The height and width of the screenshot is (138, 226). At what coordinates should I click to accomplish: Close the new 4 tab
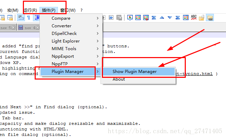pos(37,28)
